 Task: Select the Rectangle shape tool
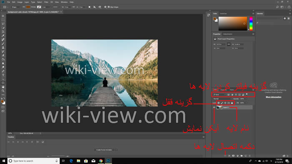pyautogui.click(x=3, y=83)
